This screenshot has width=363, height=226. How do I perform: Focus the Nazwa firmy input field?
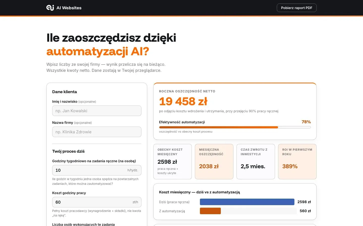coord(97,132)
